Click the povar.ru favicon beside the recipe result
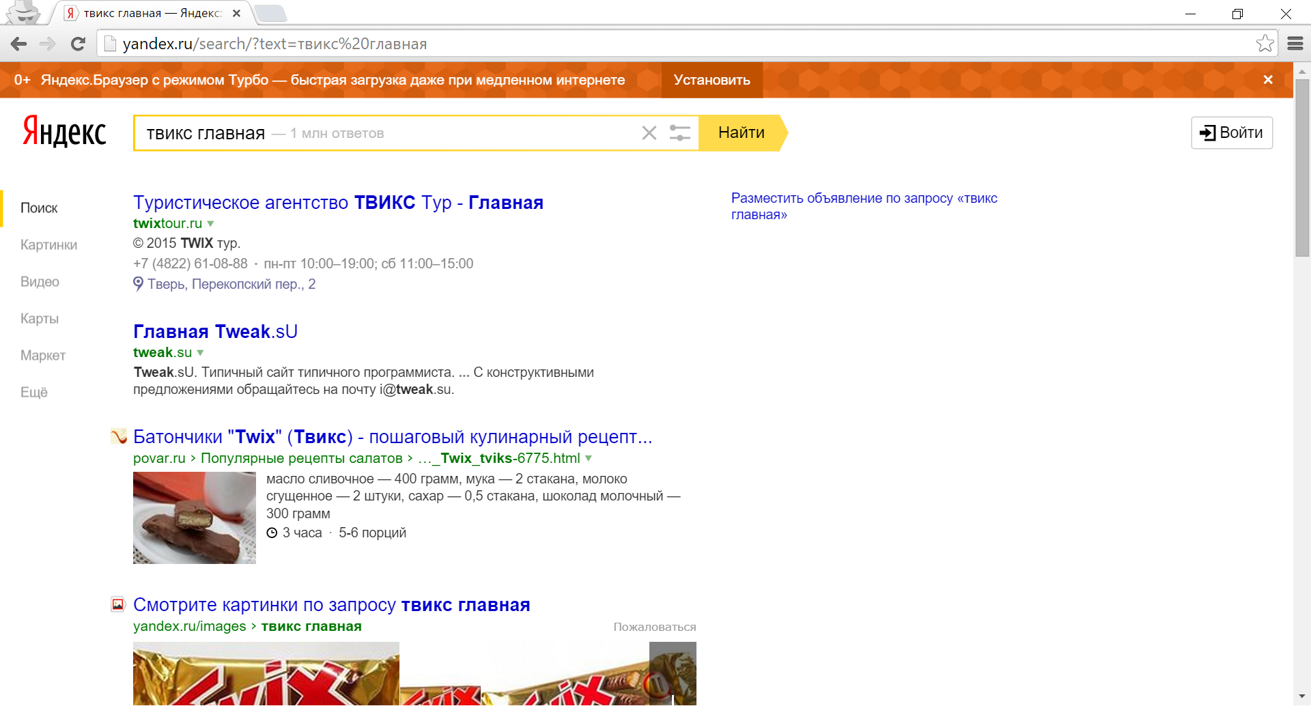The width and height of the screenshot is (1311, 706). tap(119, 436)
